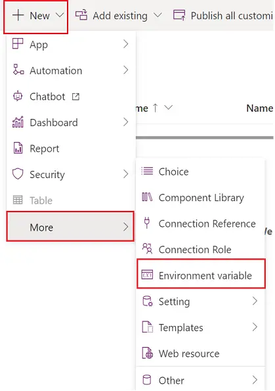Image resolution: width=275 pixels, height=391 pixels.
Task: Click Publish all customizations button
Action: pos(223,16)
